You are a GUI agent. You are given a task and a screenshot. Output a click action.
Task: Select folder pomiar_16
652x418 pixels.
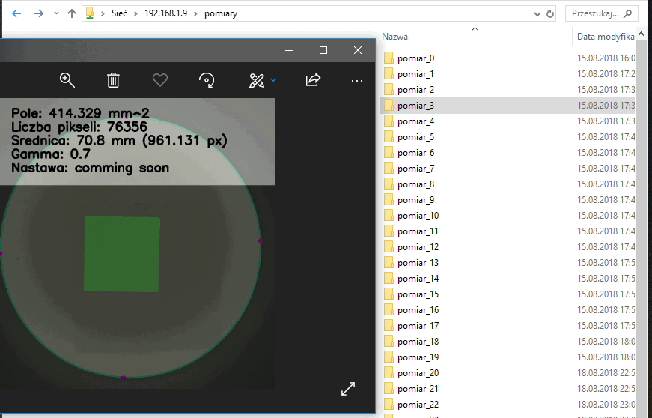(418, 310)
